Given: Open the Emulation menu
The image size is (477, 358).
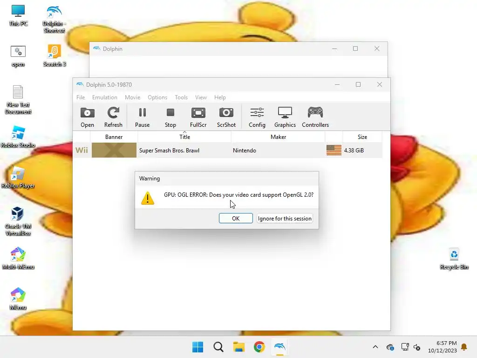Looking at the screenshot, I should [105, 97].
